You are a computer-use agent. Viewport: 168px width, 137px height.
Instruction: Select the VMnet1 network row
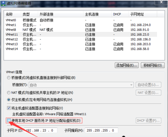click(81, 25)
